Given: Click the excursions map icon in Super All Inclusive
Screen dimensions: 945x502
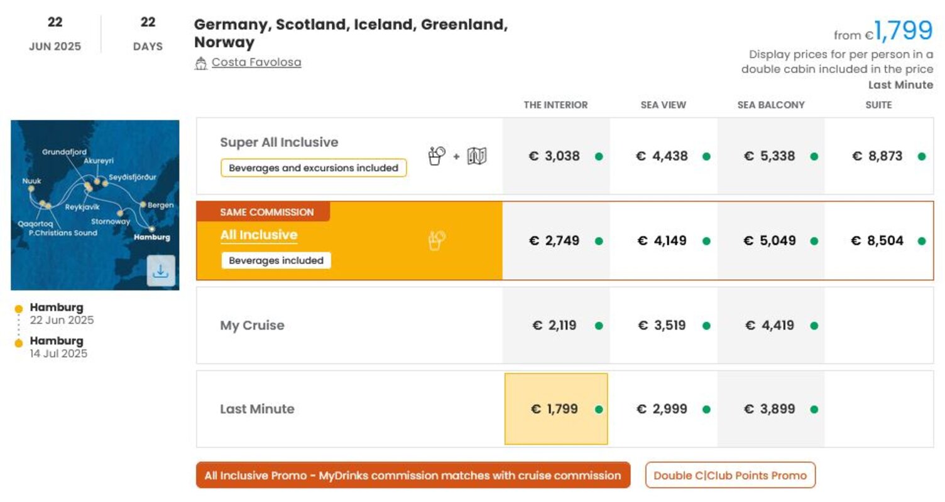Looking at the screenshot, I should pyautogui.click(x=478, y=156).
